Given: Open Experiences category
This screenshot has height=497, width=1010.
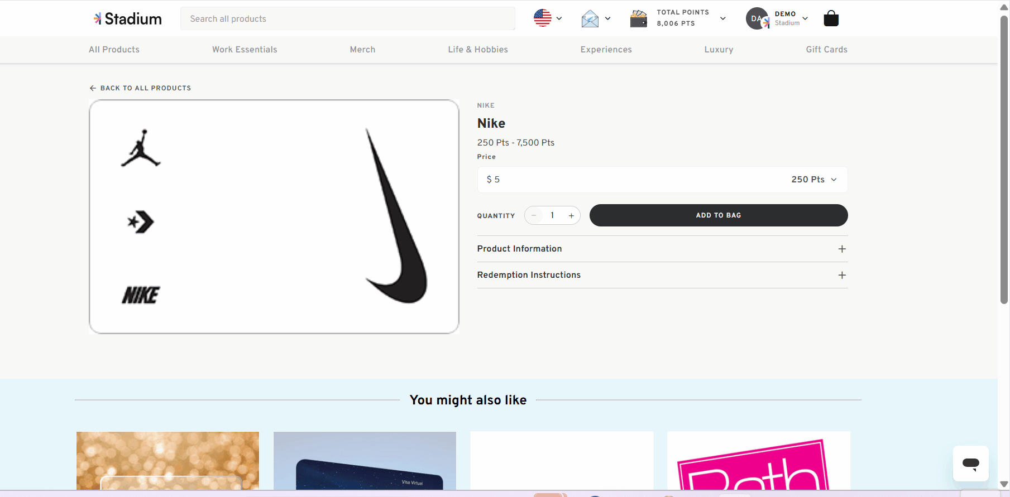Looking at the screenshot, I should pos(606,50).
